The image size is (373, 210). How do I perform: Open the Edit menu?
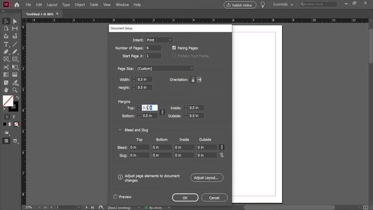pos(39,5)
